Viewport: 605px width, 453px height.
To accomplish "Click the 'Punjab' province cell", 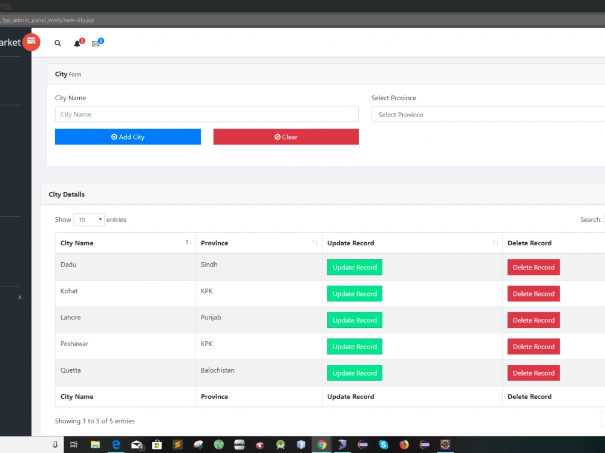I will coord(258,320).
